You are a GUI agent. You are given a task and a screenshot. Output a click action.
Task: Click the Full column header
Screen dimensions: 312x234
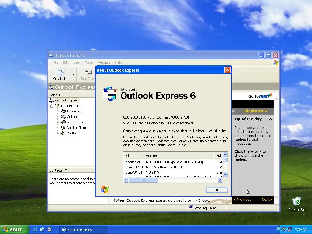click(218, 156)
